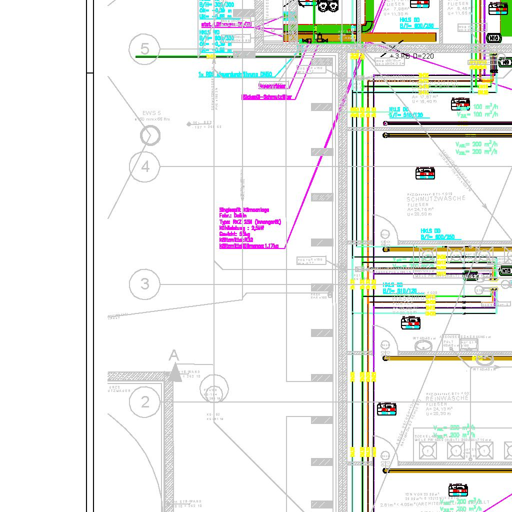Select grid axis bubble number 2
Image resolution: width=512 pixels, height=512 pixels.
pos(145,402)
